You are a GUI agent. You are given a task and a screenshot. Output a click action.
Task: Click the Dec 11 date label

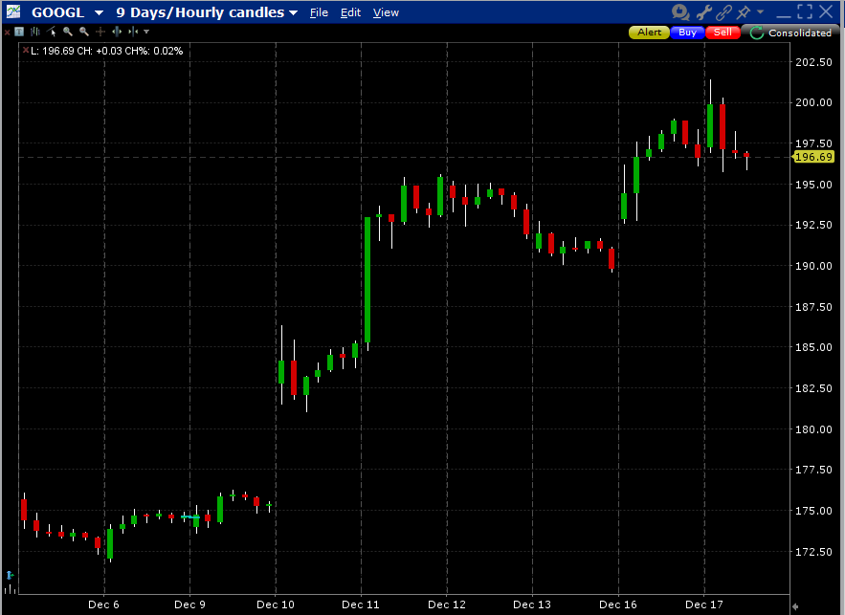(361, 604)
